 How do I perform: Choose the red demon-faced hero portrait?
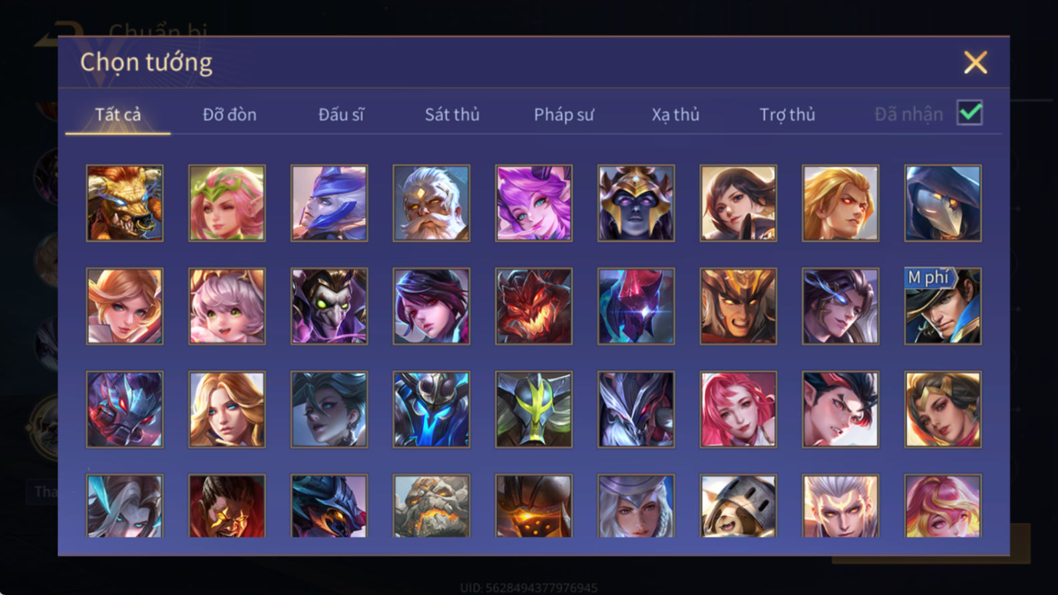pos(533,306)
